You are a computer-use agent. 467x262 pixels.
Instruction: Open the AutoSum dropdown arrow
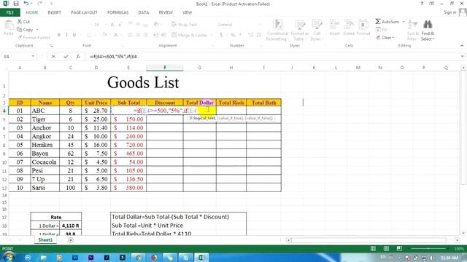tap(404, 22)
